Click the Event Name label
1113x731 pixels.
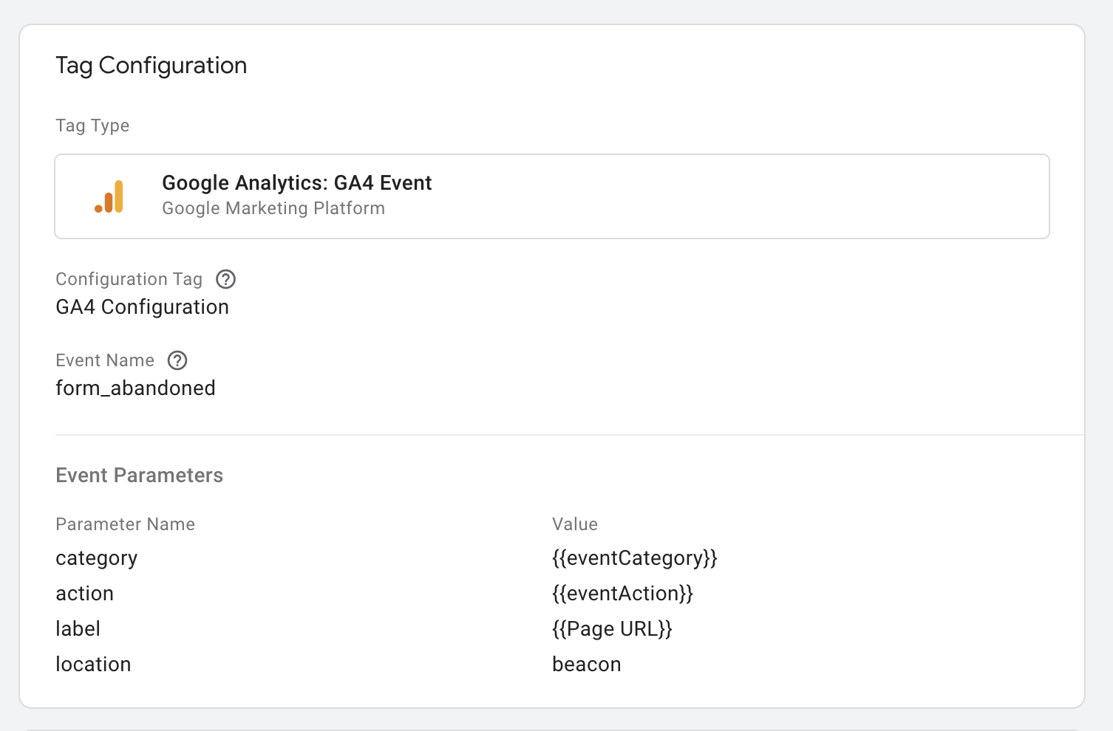pyautogui.click(x=105, y=360)
